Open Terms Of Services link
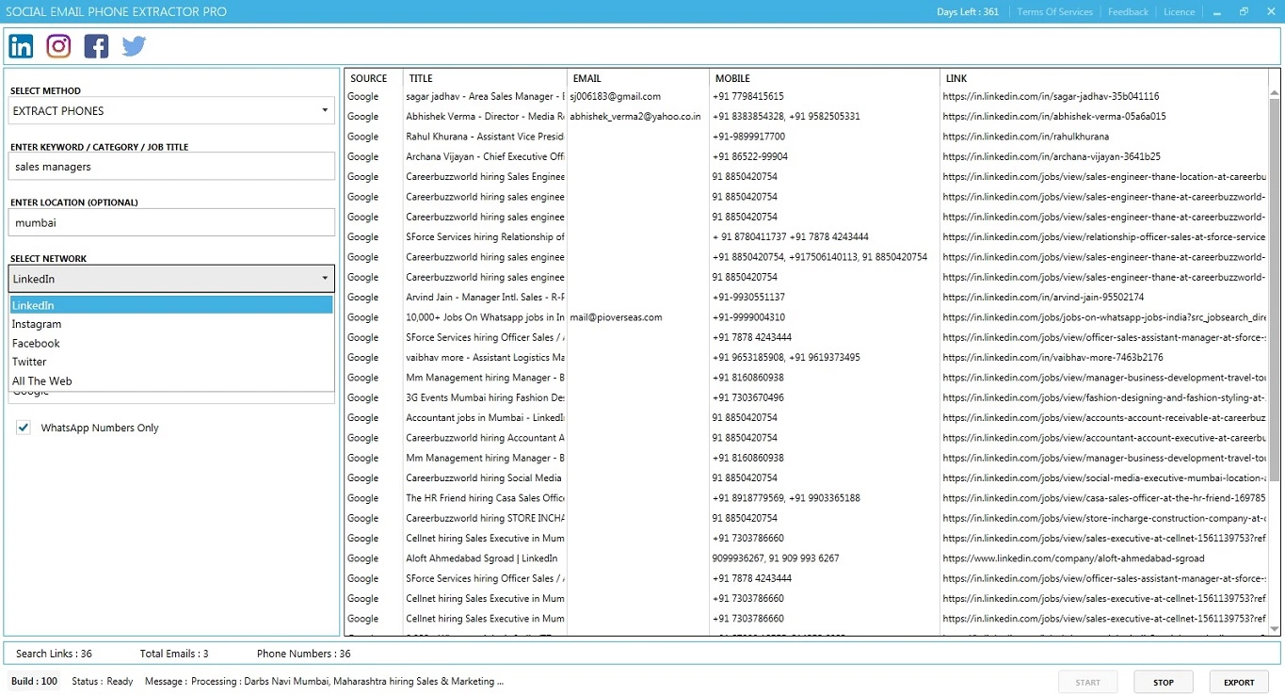Screen dimensions: 1285x695 (x=1054, y=12)
